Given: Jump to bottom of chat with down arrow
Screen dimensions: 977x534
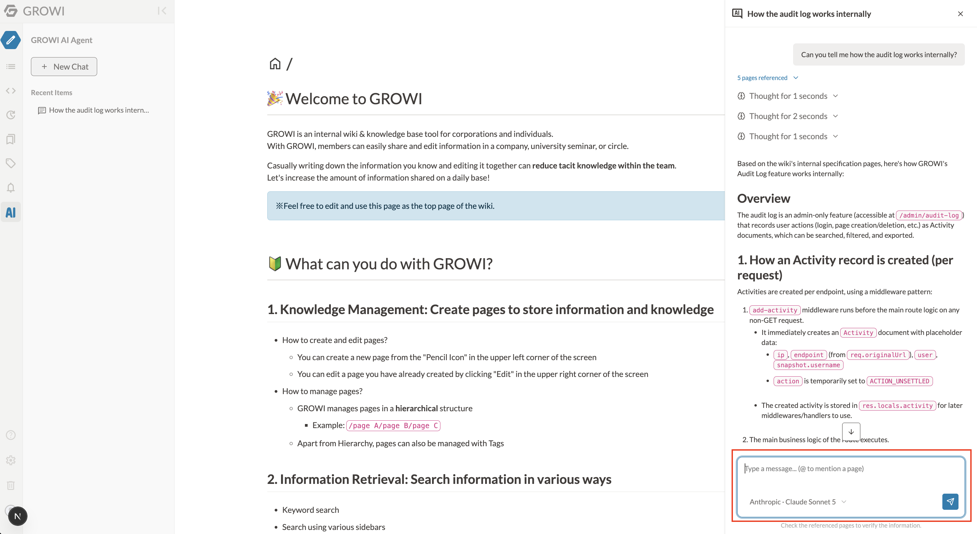Looking at the screenshot, I should click(851, 431).
